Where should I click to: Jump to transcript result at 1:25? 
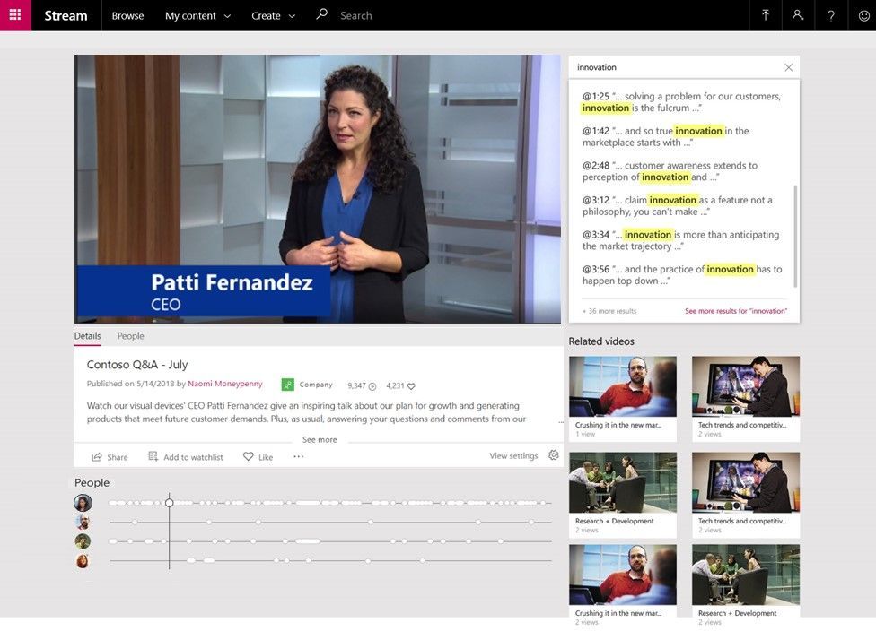(x=681, y=102)
